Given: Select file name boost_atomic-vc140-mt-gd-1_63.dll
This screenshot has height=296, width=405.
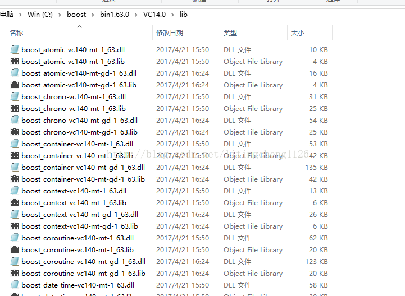Looking at the screenshot, I should click(79, 73).
